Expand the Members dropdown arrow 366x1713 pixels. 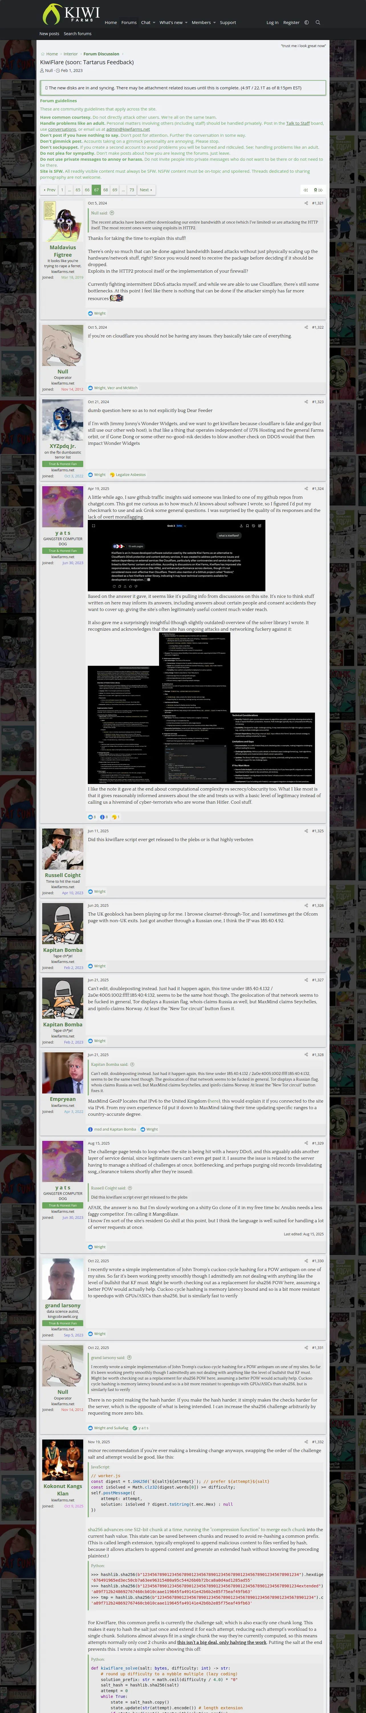pos(215,23)
